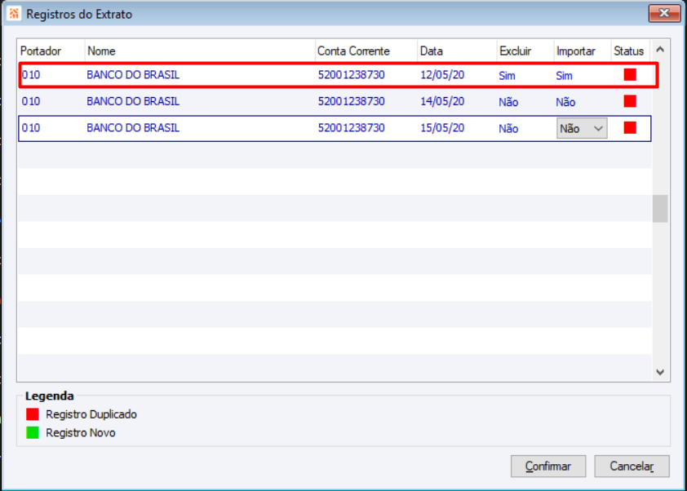Click the Excluir column header
Viewport: 687px width, 491px height.
point(525,51)
